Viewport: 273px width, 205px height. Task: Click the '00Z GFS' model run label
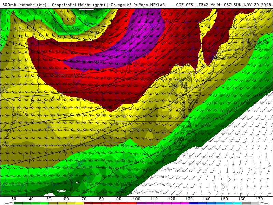(185, 5)
